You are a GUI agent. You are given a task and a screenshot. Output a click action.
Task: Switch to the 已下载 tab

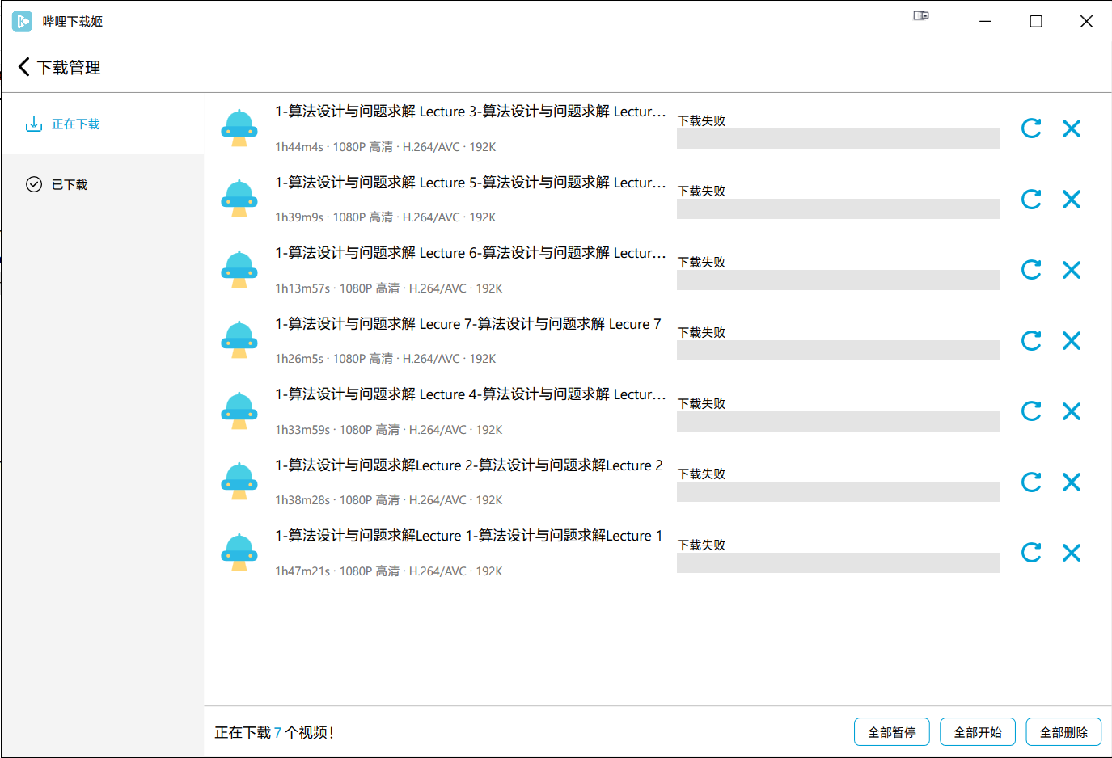pyautogui.click(x=59, y=184)
